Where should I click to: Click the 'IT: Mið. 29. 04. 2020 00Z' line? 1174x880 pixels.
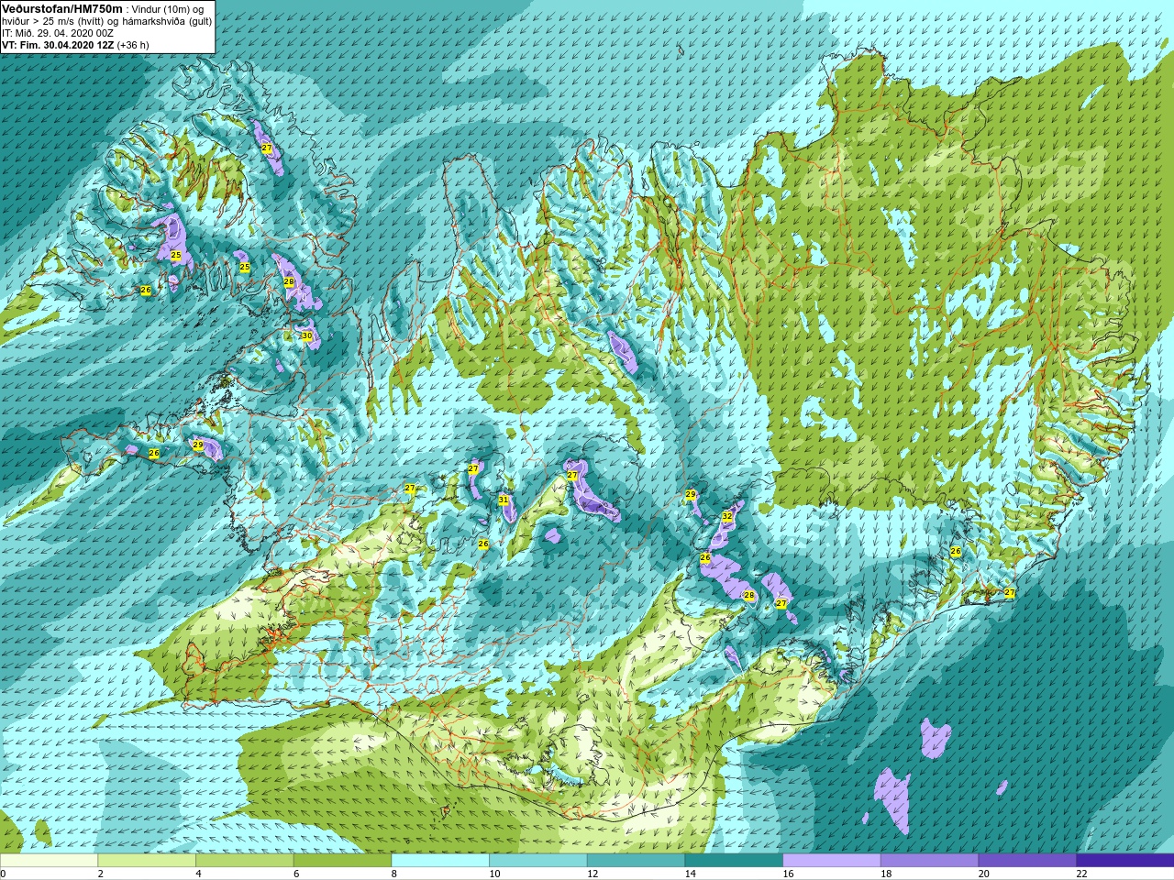coord(58,33)
